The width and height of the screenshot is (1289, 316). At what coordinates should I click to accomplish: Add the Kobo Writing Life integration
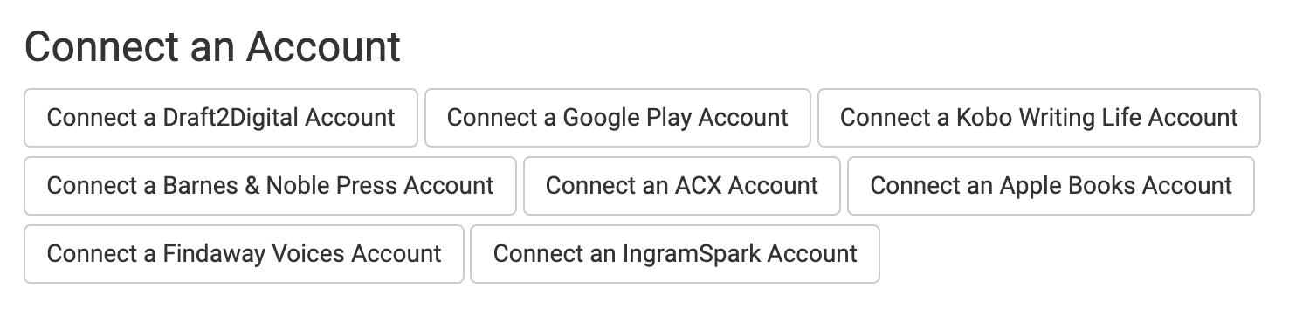1039,117
